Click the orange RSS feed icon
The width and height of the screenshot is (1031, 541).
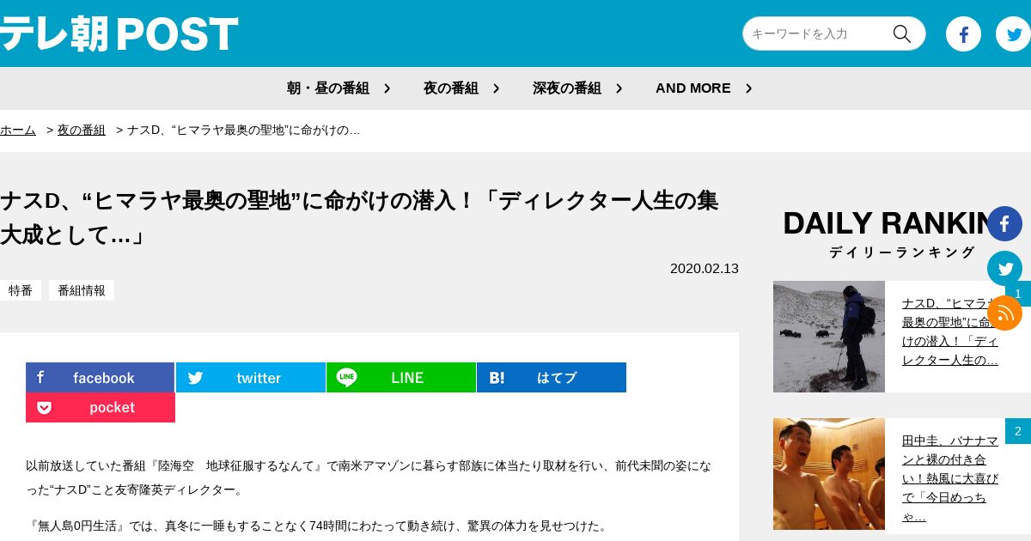click(1004, 313)
